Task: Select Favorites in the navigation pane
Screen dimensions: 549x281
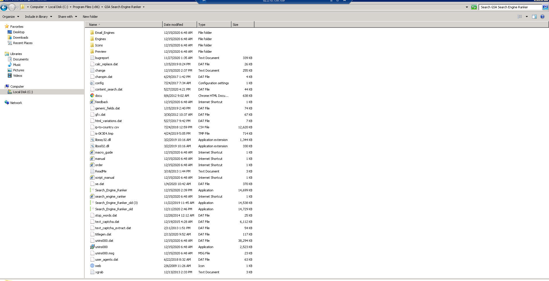Action: [17, 27]
